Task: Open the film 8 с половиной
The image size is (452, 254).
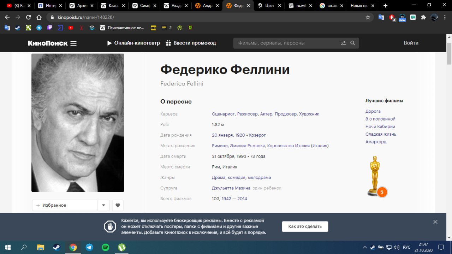Action: [x=380, y=119]
